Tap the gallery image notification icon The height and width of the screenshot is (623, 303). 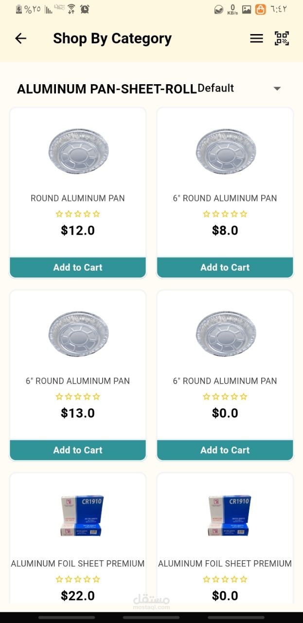click(247, 9)
